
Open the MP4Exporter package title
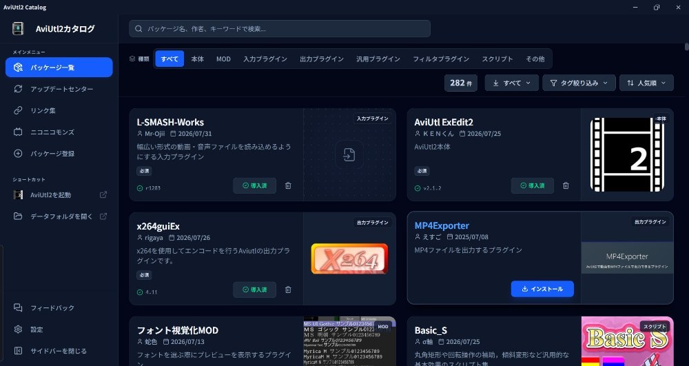point(442,225)
